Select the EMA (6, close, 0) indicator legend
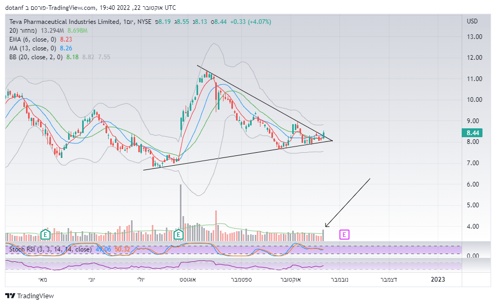496x305 pixels. coord(33,39)
